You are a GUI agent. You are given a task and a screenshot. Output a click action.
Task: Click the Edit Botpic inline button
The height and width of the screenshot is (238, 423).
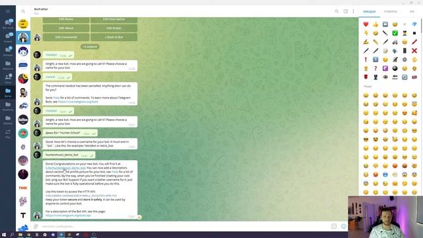click(x=114, y=28)
